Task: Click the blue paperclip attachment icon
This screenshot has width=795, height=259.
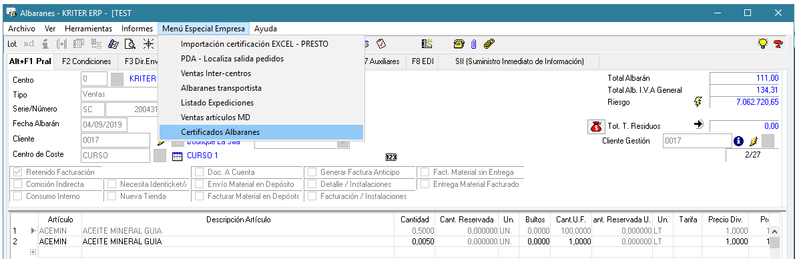Action: 473,44
